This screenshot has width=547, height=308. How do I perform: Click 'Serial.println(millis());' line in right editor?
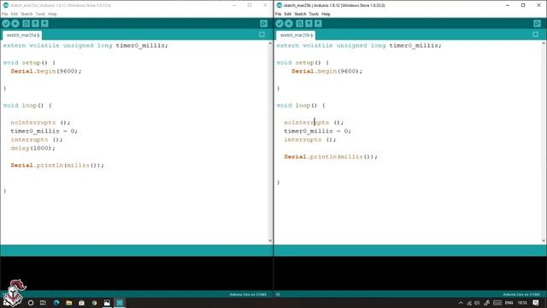coord(331,157)
